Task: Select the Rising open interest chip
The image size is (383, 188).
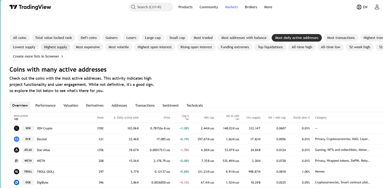Action: (196, 47)
